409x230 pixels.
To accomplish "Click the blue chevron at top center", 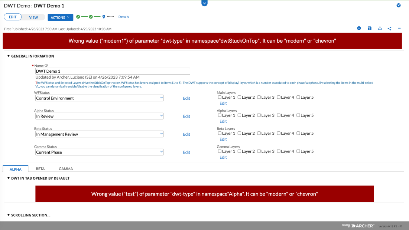I will (204, 3).
